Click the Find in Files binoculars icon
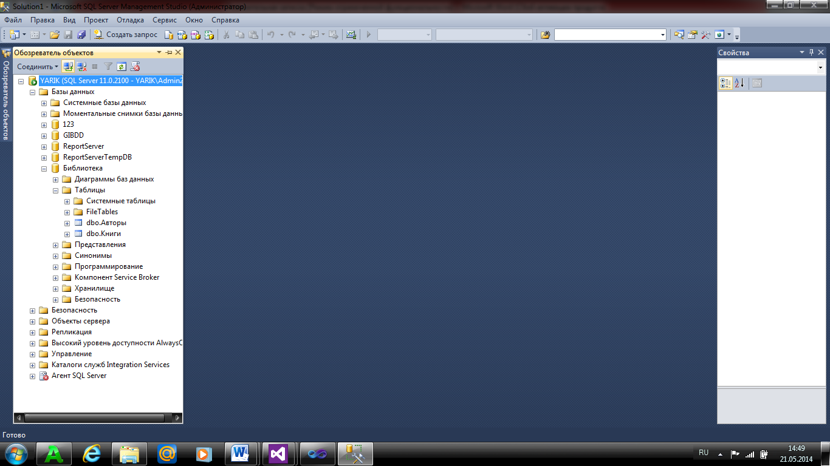Screen dimensions: 830x466 click(x=545, y=35)
